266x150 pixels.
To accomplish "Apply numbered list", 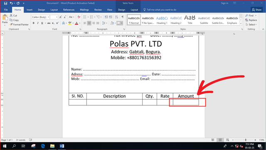I will [x=91, y=17].
